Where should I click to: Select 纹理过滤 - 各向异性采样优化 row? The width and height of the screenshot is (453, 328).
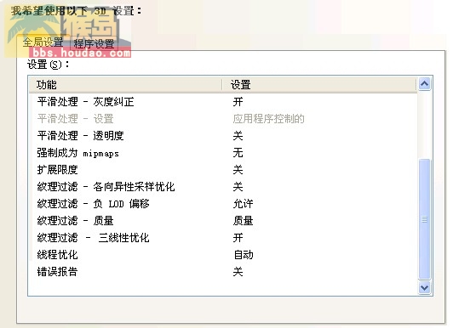point(223,187)
